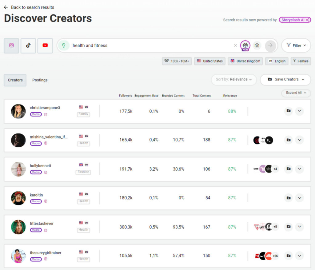Switch to the Postings tab
The image size is (315, 270).
40,80
